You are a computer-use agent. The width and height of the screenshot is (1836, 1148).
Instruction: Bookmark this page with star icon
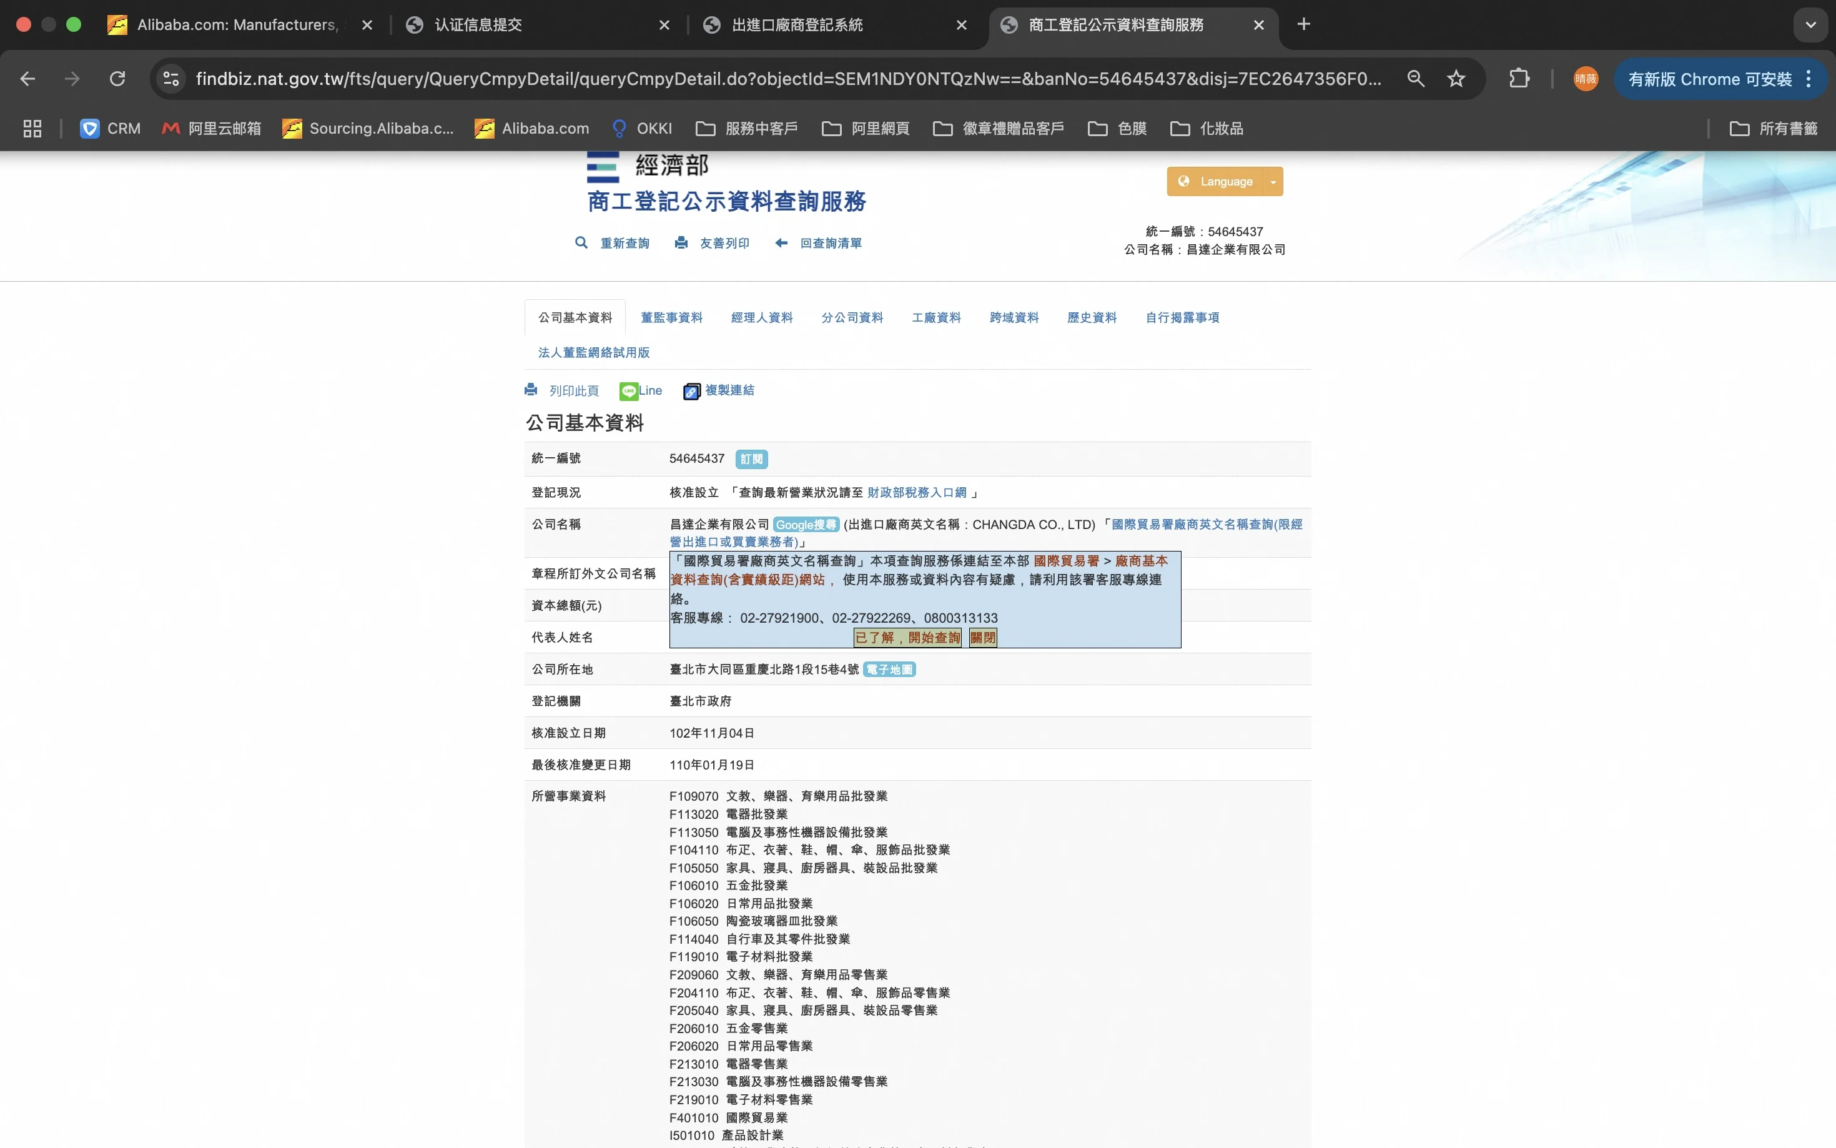tap(1456, 79)
